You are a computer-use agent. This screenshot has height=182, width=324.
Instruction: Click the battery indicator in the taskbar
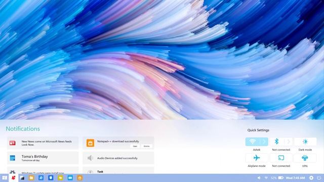click(280, 177)
